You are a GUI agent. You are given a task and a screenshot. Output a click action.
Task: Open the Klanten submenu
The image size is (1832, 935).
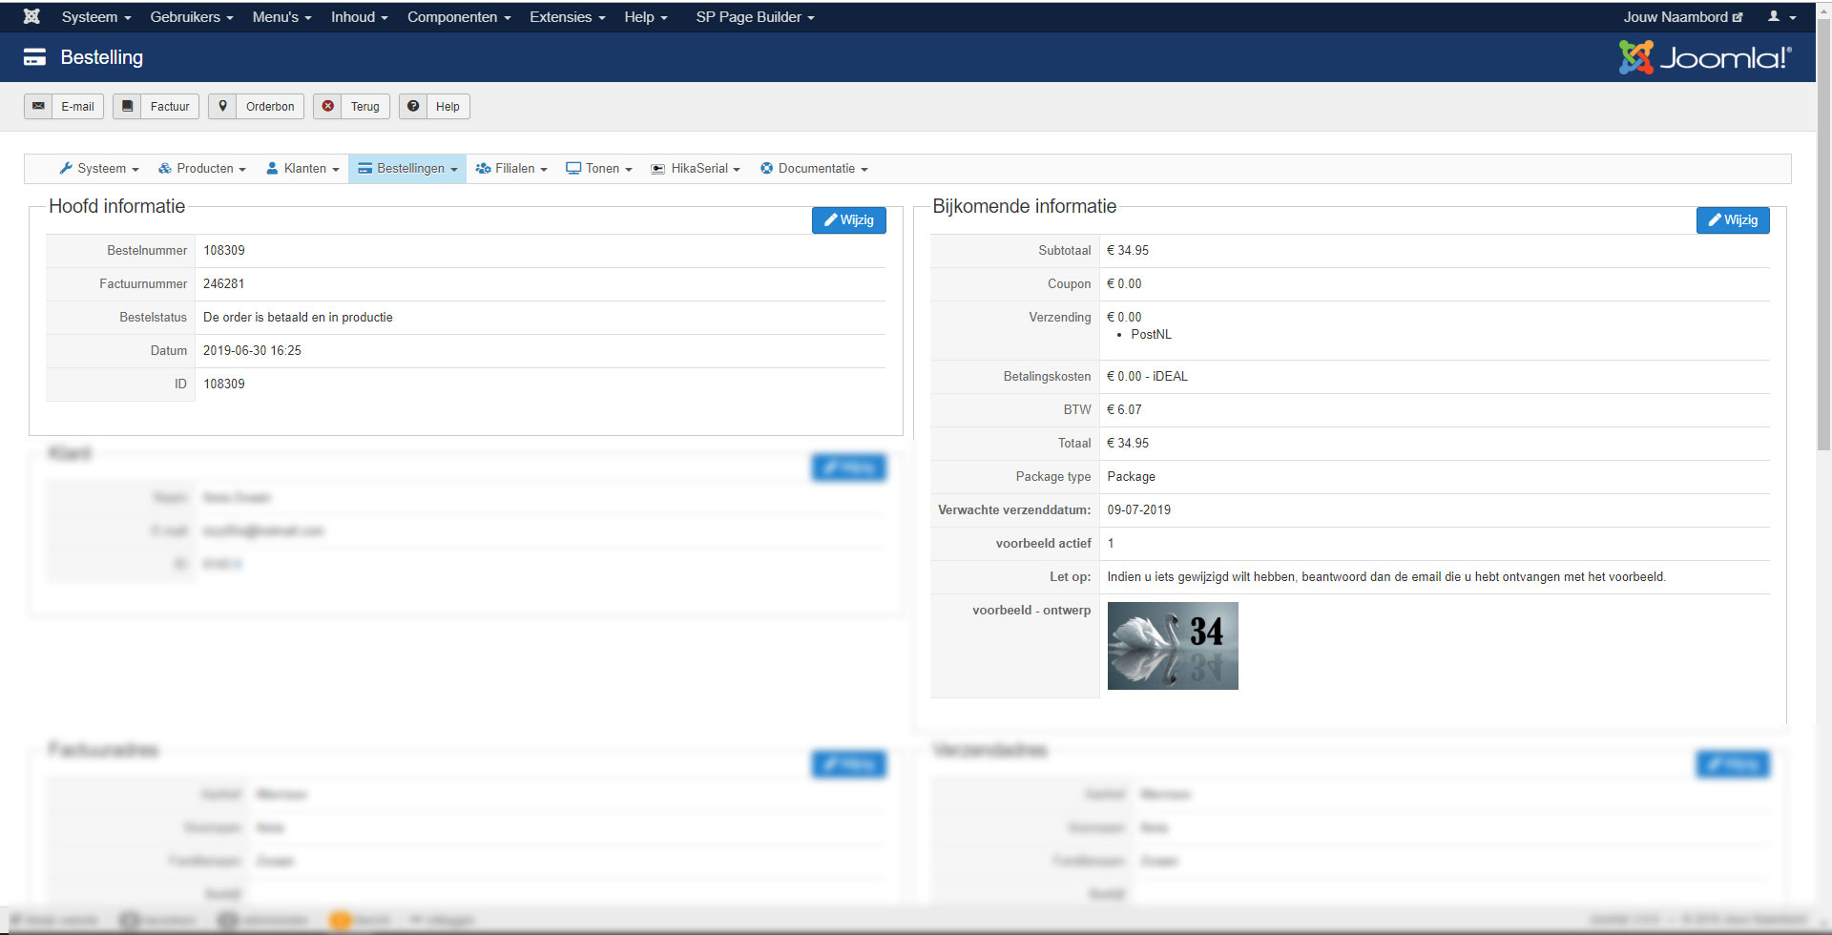303,169
